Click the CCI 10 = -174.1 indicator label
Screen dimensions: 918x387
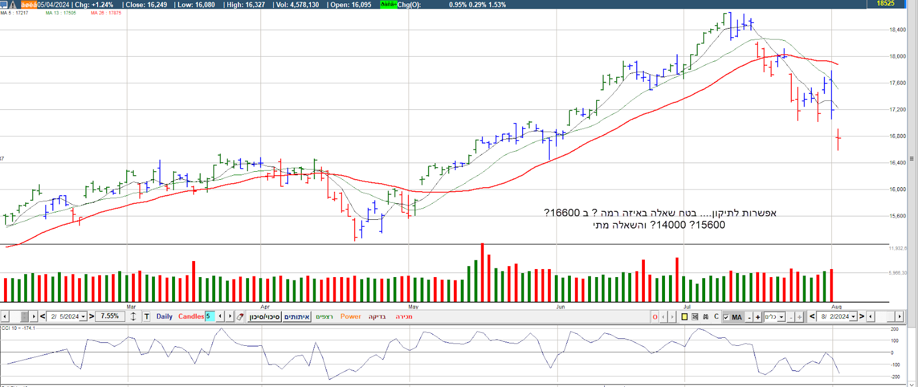point(19,328)
